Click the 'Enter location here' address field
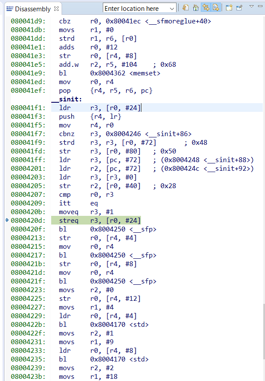This screenshot has width=265, height=381. point(136,9)
